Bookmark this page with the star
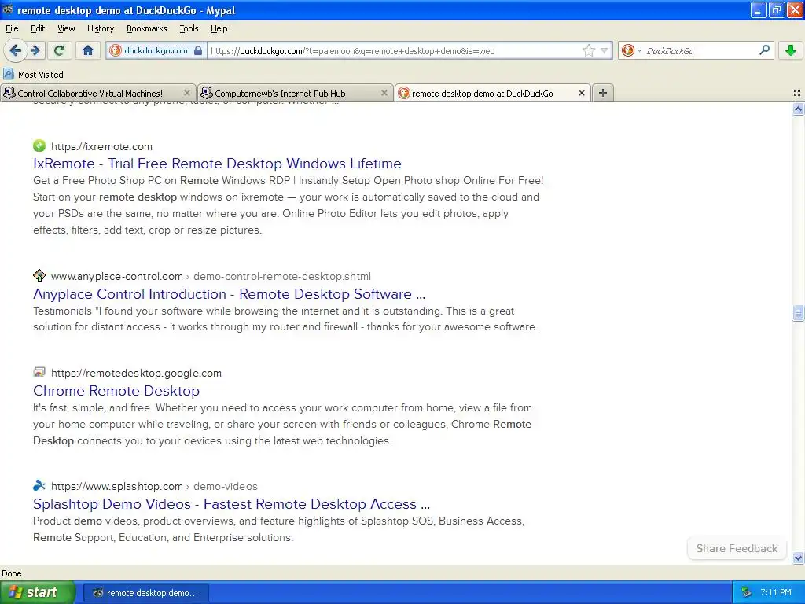This screenshot has width=805, height=604. click(588, 50)
